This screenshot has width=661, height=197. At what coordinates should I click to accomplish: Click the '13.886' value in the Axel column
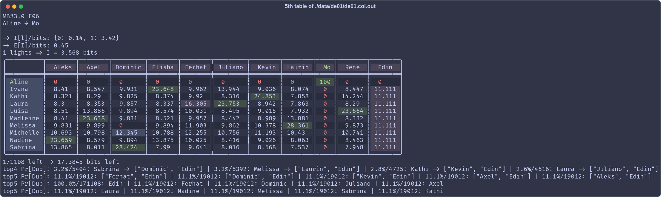(x=94, y=111)
